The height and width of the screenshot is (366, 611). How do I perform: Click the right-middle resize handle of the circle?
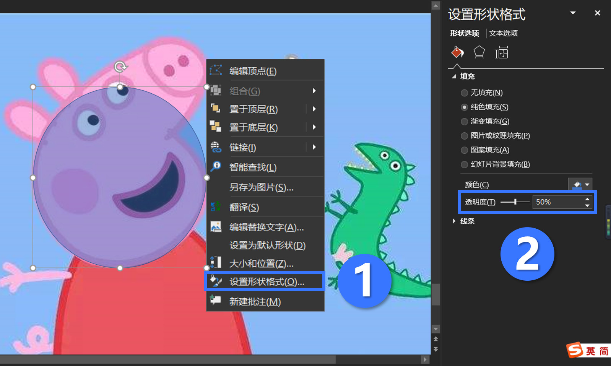tap(207, 177)
